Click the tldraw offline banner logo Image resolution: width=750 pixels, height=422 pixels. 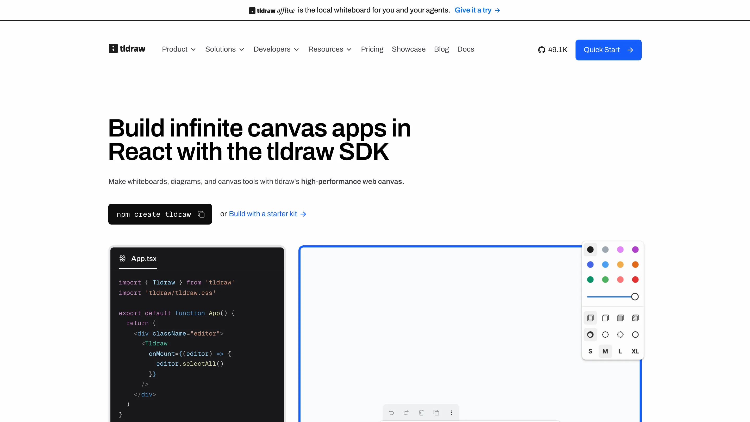271,10
